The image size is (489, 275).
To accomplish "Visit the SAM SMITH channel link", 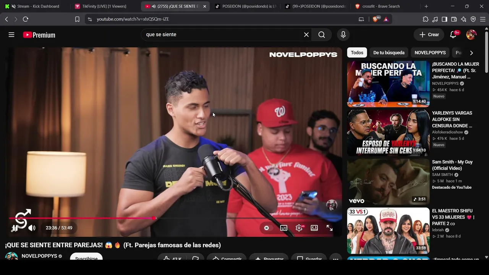I will click(x=442, y=175).
